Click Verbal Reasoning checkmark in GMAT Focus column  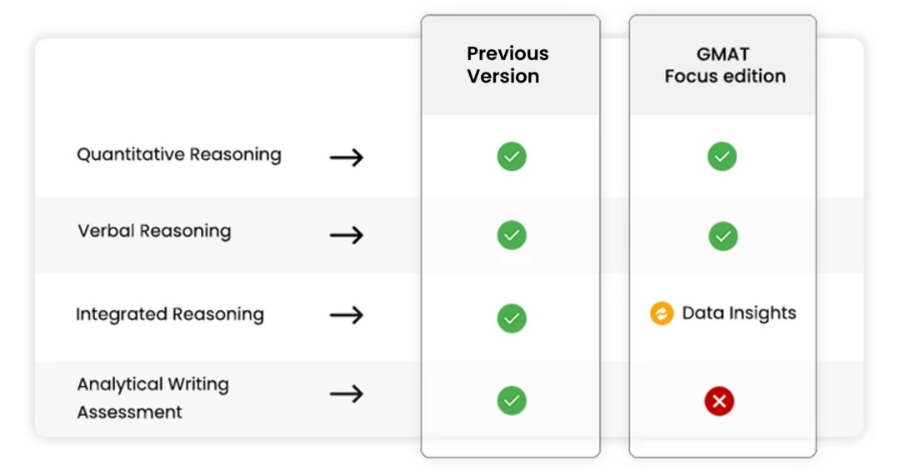click(x=722, y=236)
